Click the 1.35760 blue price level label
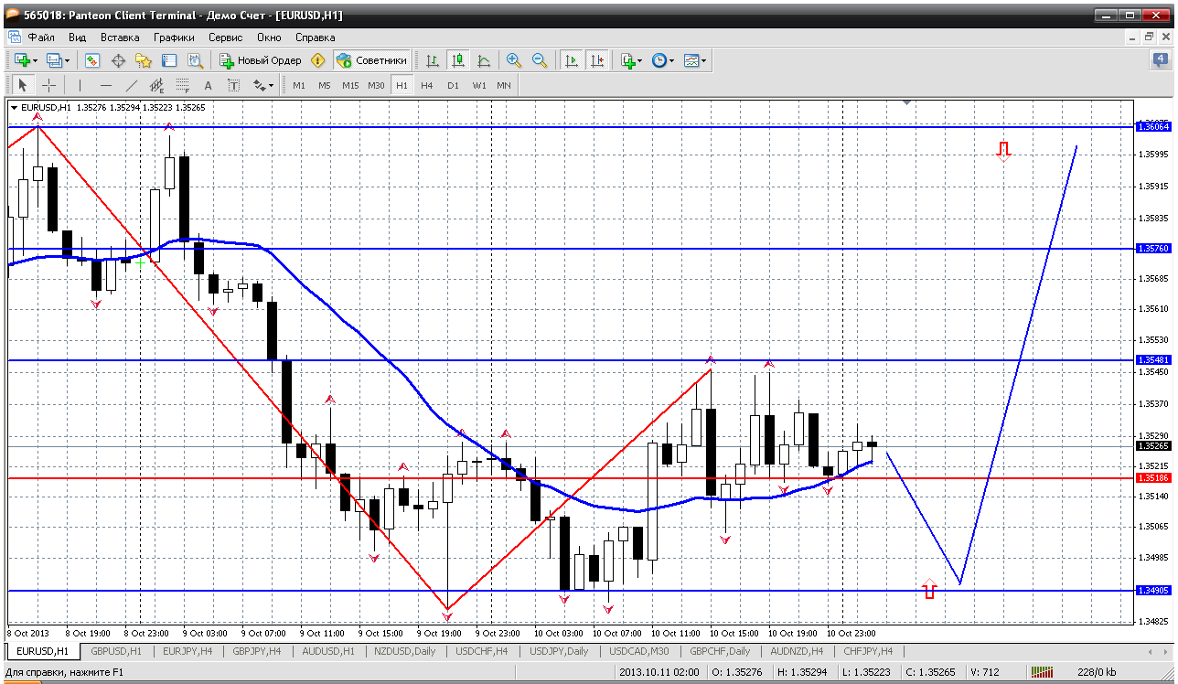Screen dimensions: 1178x684 [x=1152, y=248]
